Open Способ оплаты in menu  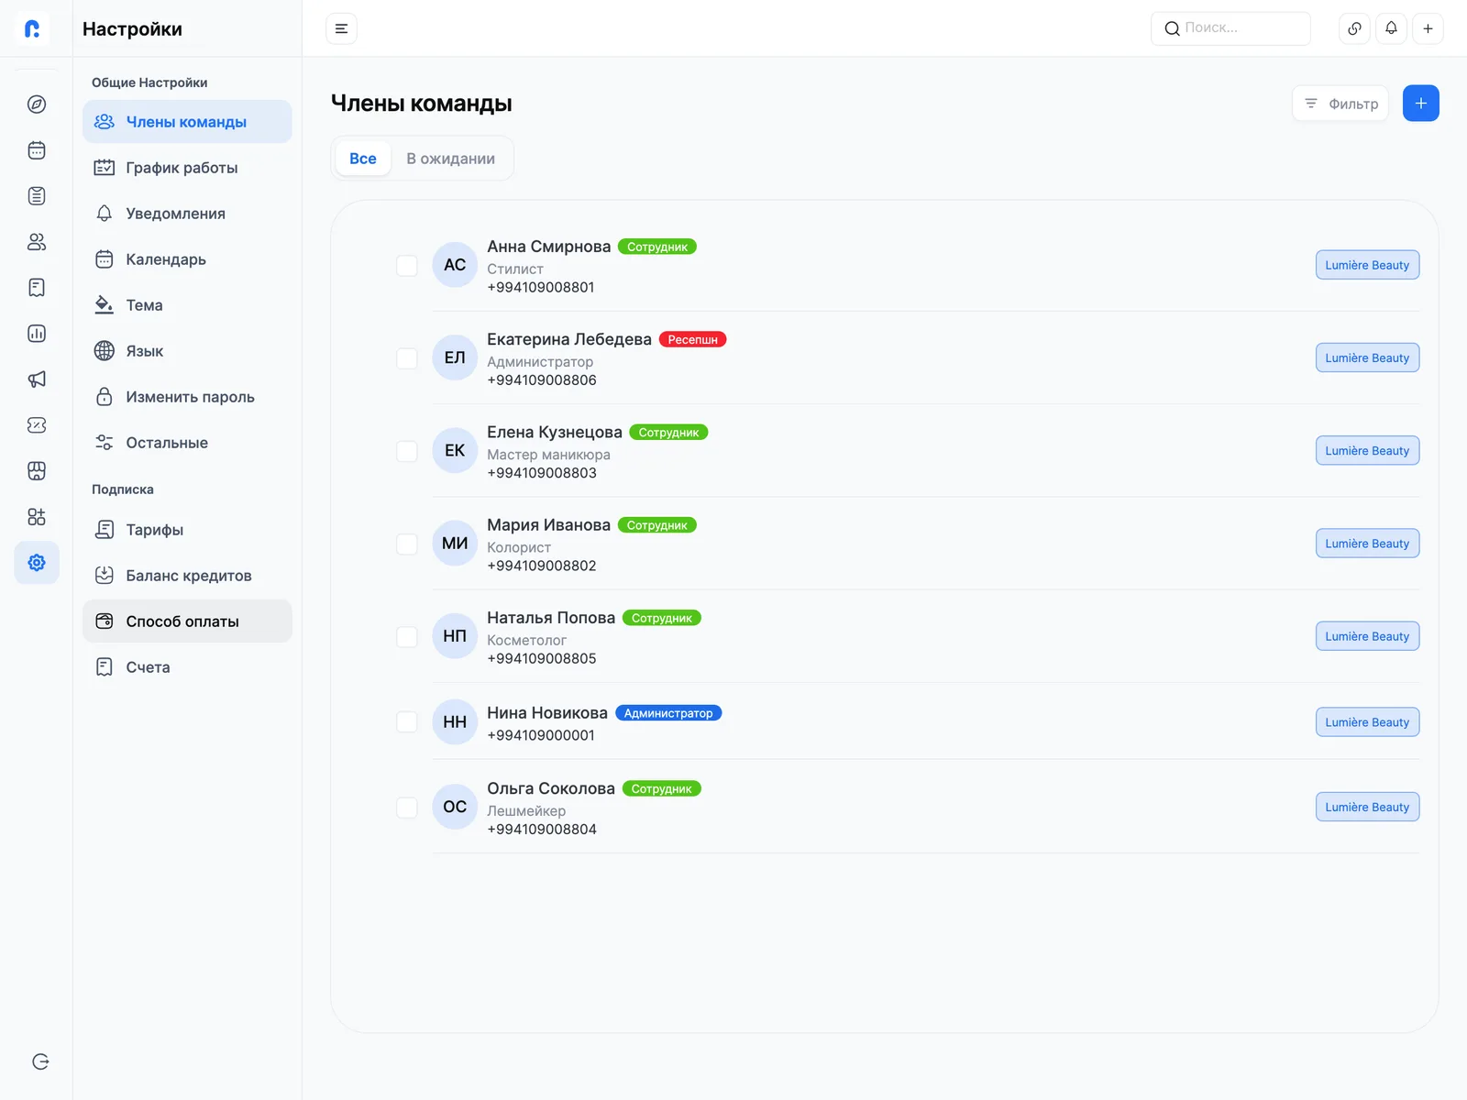pos(187,621)
